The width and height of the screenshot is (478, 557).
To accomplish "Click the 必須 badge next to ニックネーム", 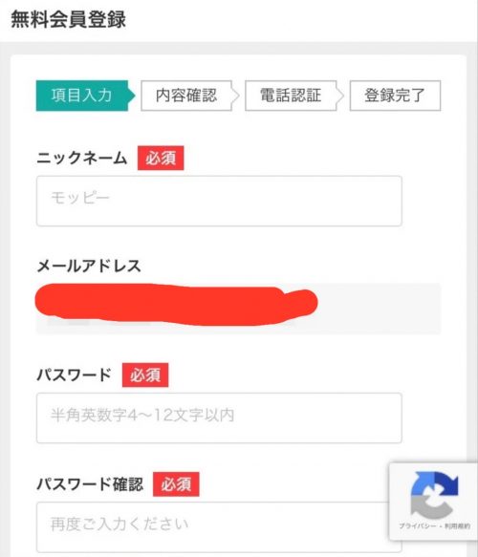I will (x=161, y=158).
